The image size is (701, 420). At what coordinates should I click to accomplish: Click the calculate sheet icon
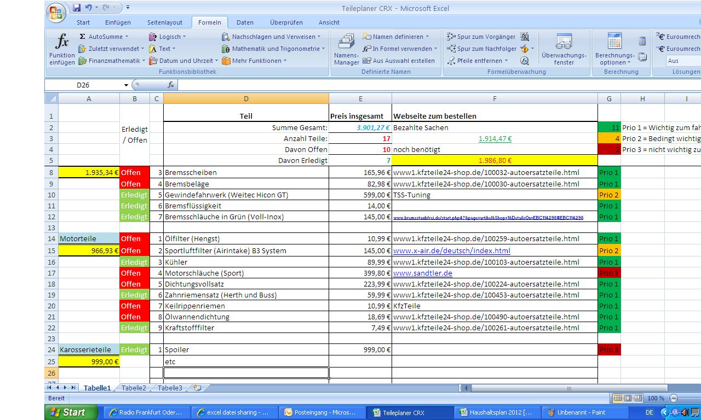[x=642, y=56]
